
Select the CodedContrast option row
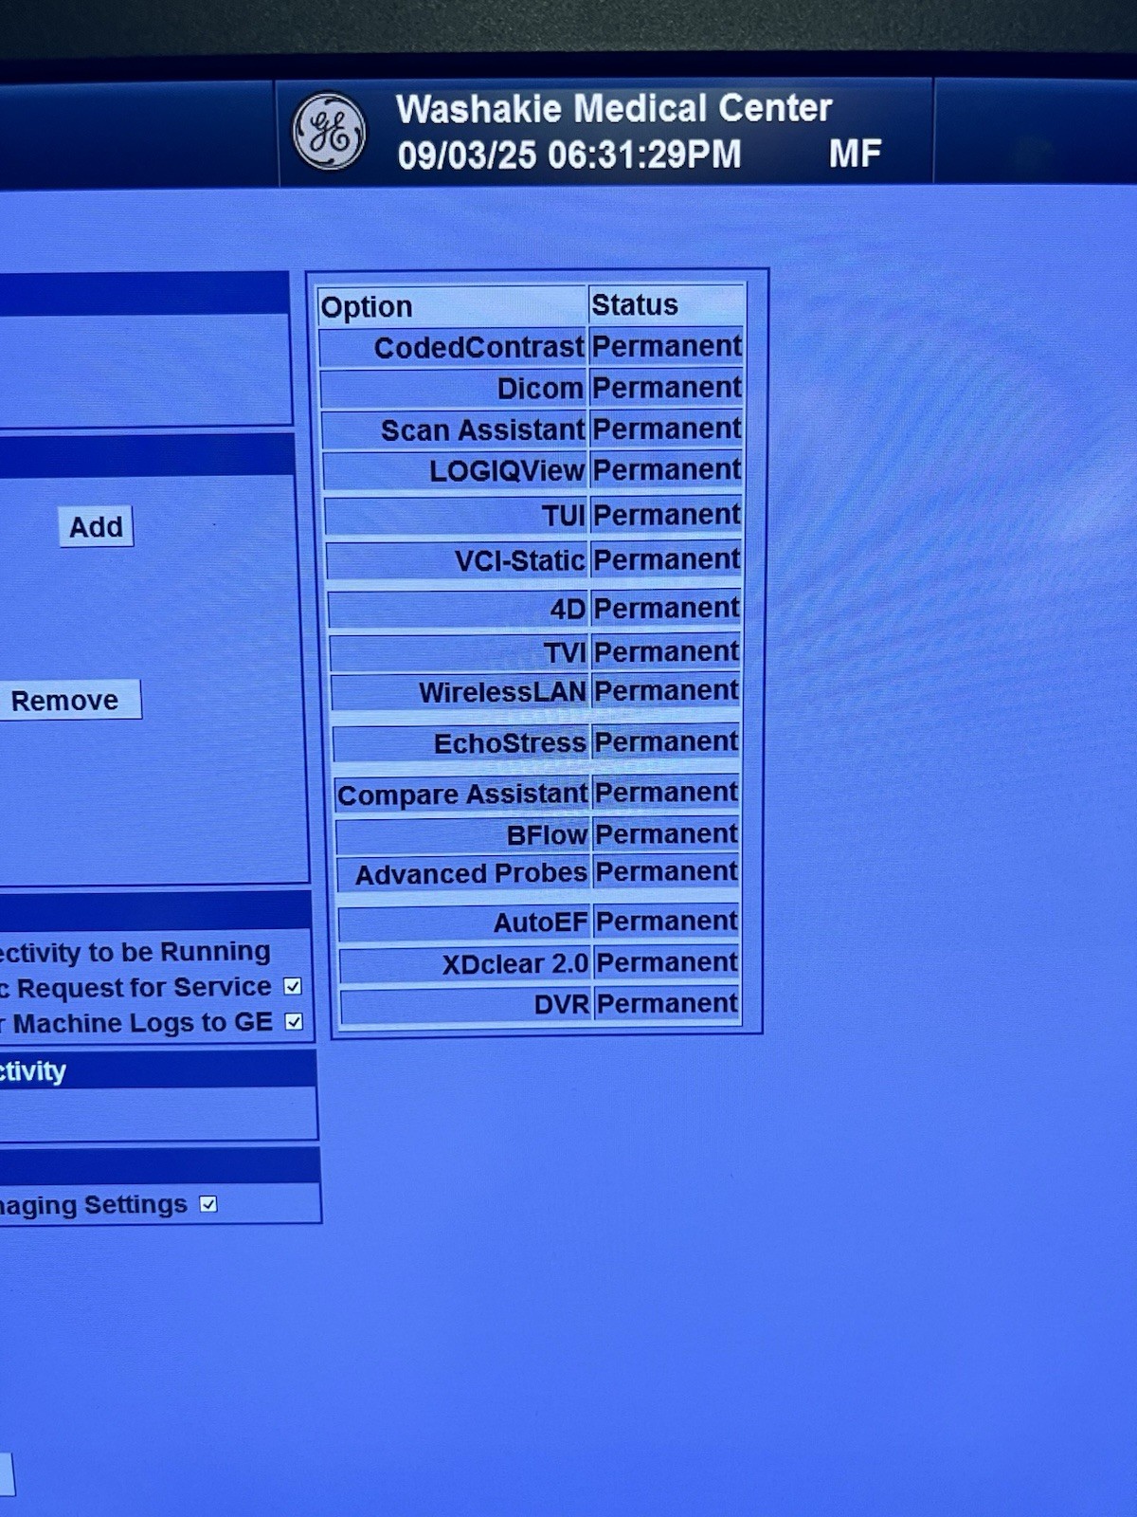tap(532, 347)
